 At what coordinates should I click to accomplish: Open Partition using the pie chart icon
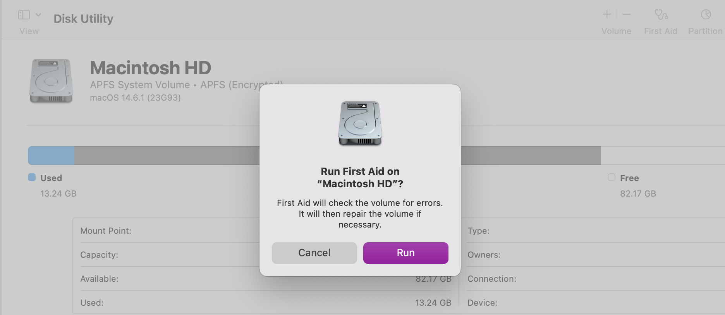pos(706,15)
